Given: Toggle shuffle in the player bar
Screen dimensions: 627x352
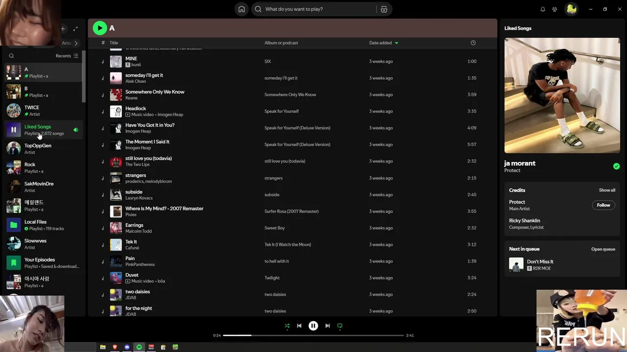Looking at the screenshot, I should tap(287, 326).
